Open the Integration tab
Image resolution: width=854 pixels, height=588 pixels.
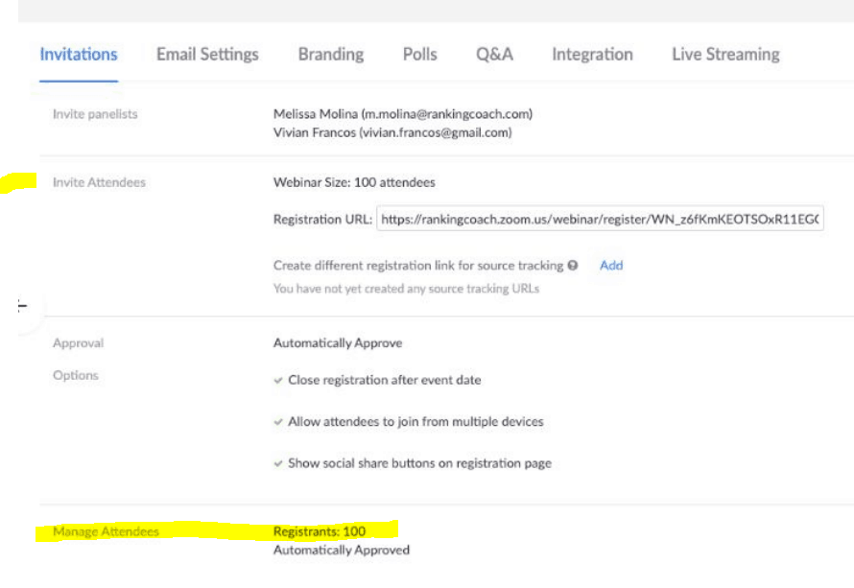593,55
